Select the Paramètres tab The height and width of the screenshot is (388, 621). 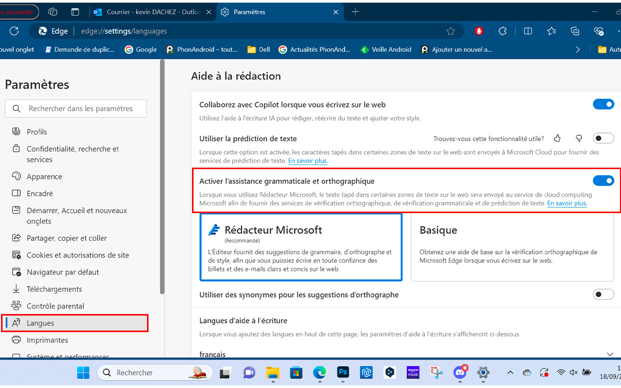click(280, 12)
